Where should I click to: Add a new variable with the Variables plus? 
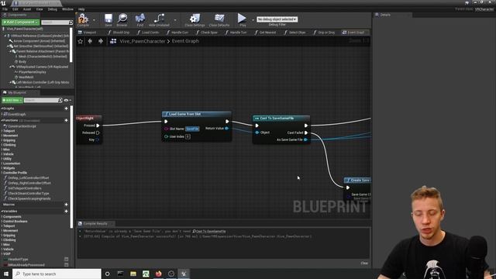[x=66, y=212]
